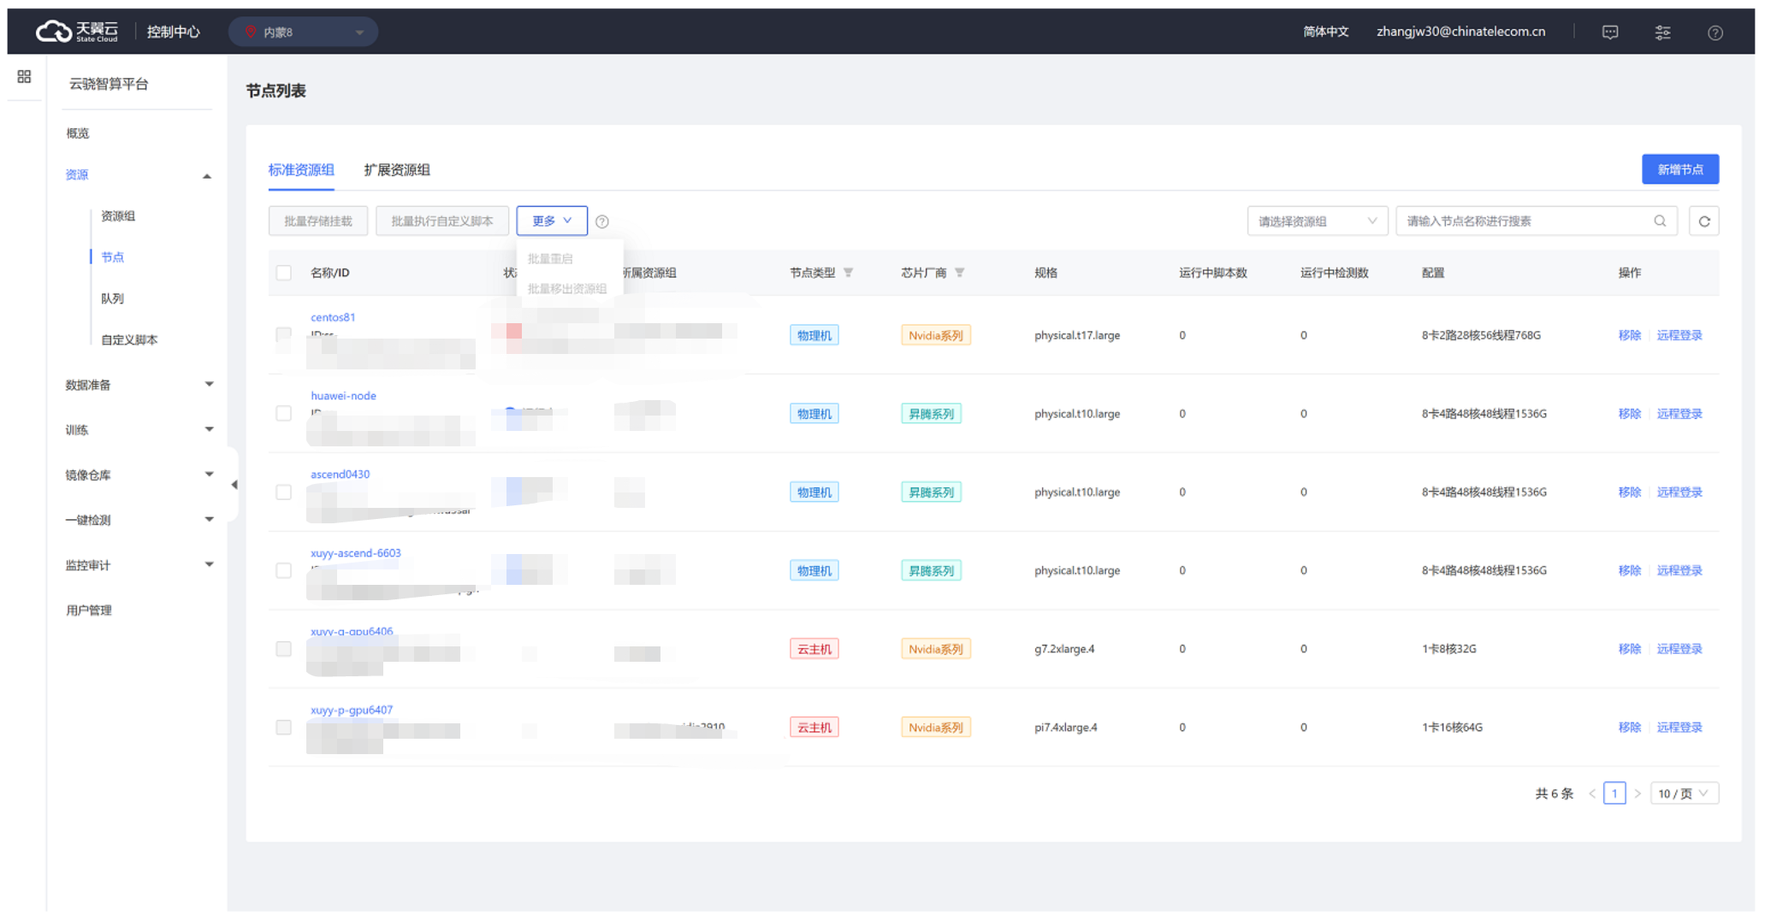
Task: Click the State Cloud logo
Action: click(x=77, y=32)
